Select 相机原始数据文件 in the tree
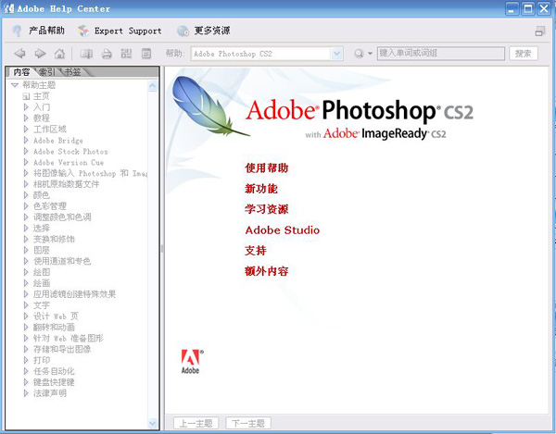Image resolution: width=556 pixels, height=434 pixels. point(67,184)
